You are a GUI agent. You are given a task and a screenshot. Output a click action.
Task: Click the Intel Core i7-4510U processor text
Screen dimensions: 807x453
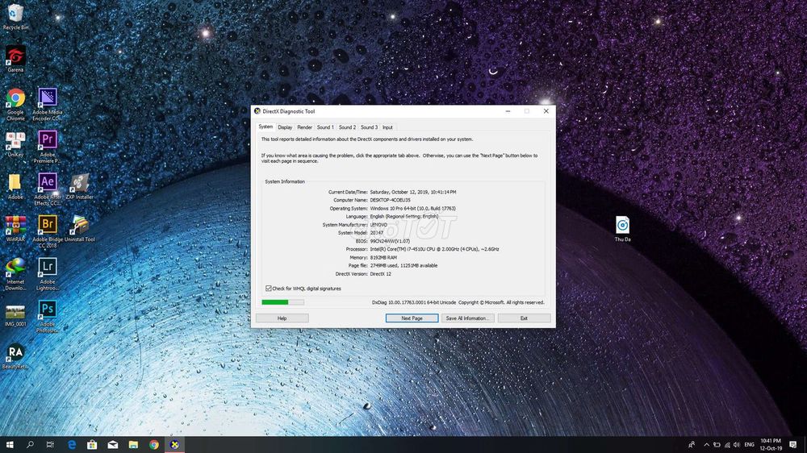(x=434, y=249)
